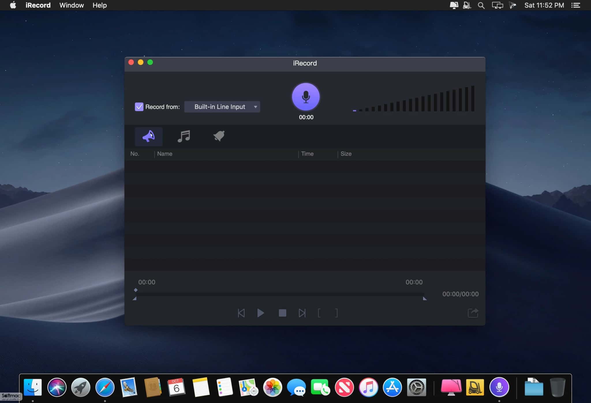Open News in the Dock
Image resolution: width=591 pixels, height=403 pixels.
point(344,387)
